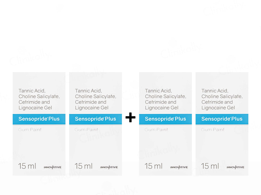261x195 pixels.
Task: Select Sensopride Plus label on the rightmost box
Action: coord(222,119)
